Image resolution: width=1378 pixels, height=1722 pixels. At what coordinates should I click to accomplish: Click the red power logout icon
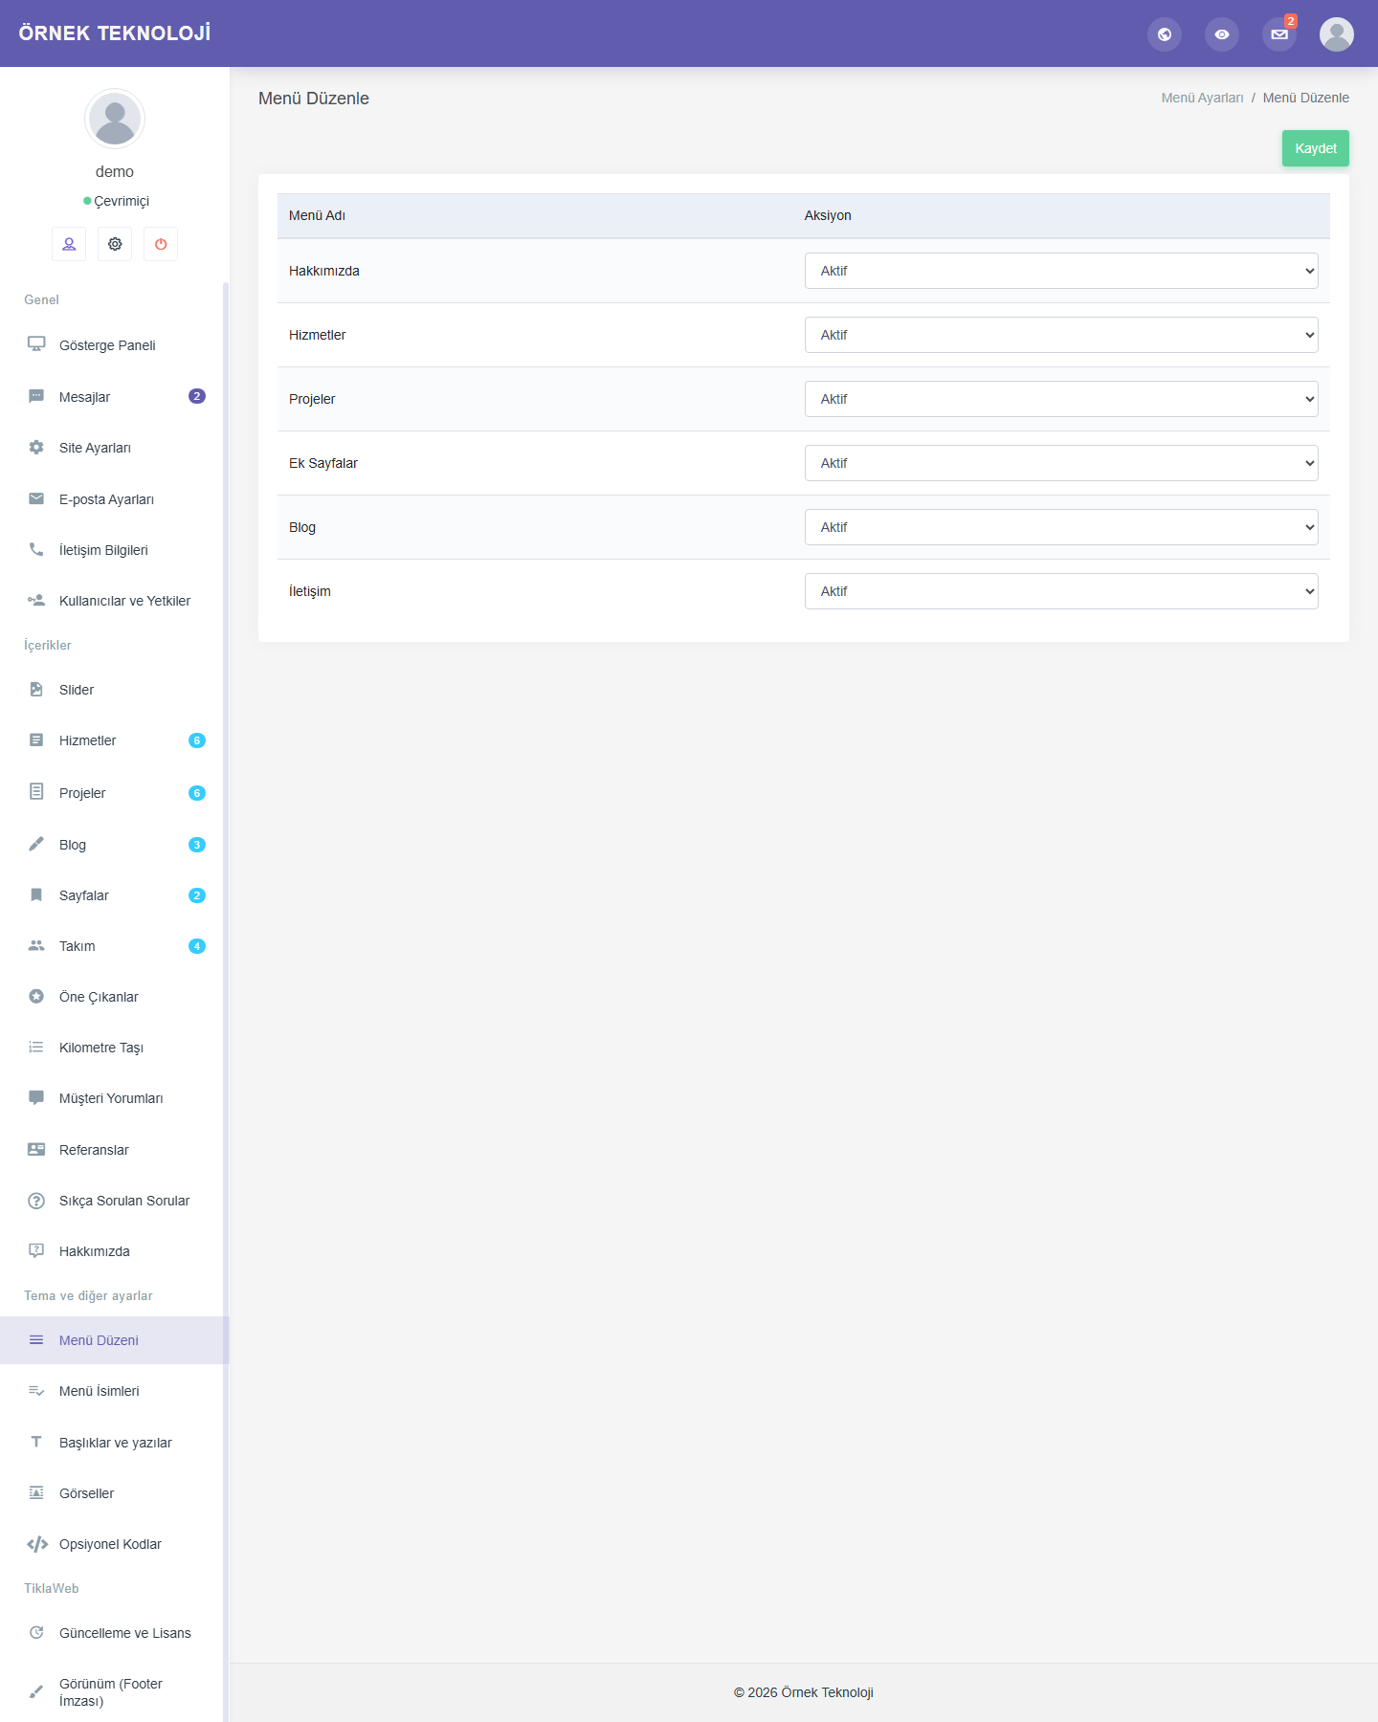click(x=161, y=244)
